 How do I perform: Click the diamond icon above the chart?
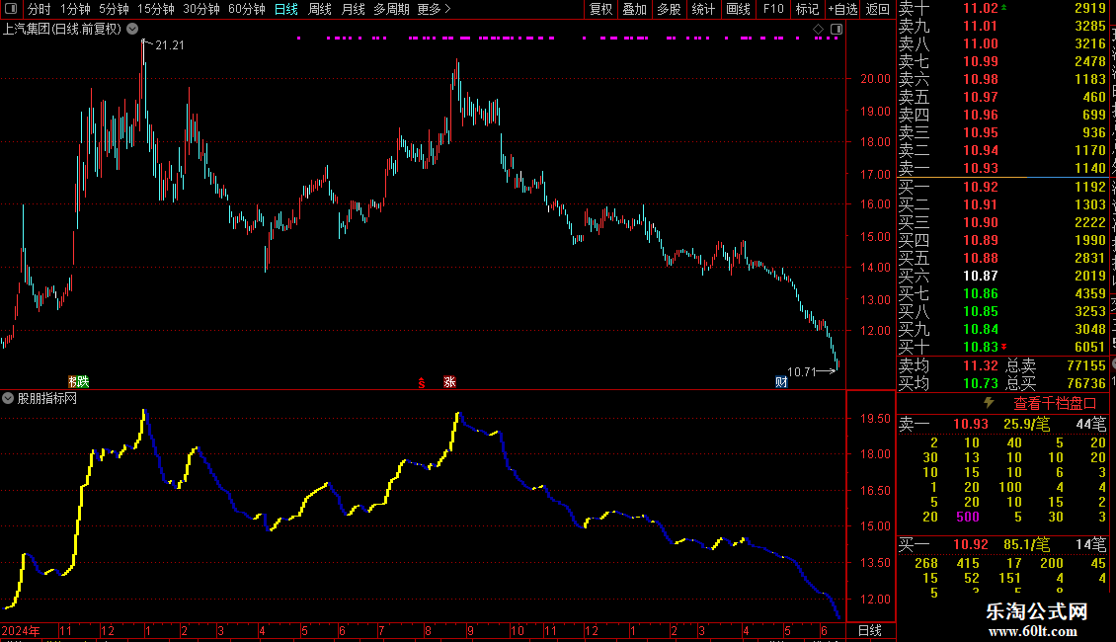[818, 30]
